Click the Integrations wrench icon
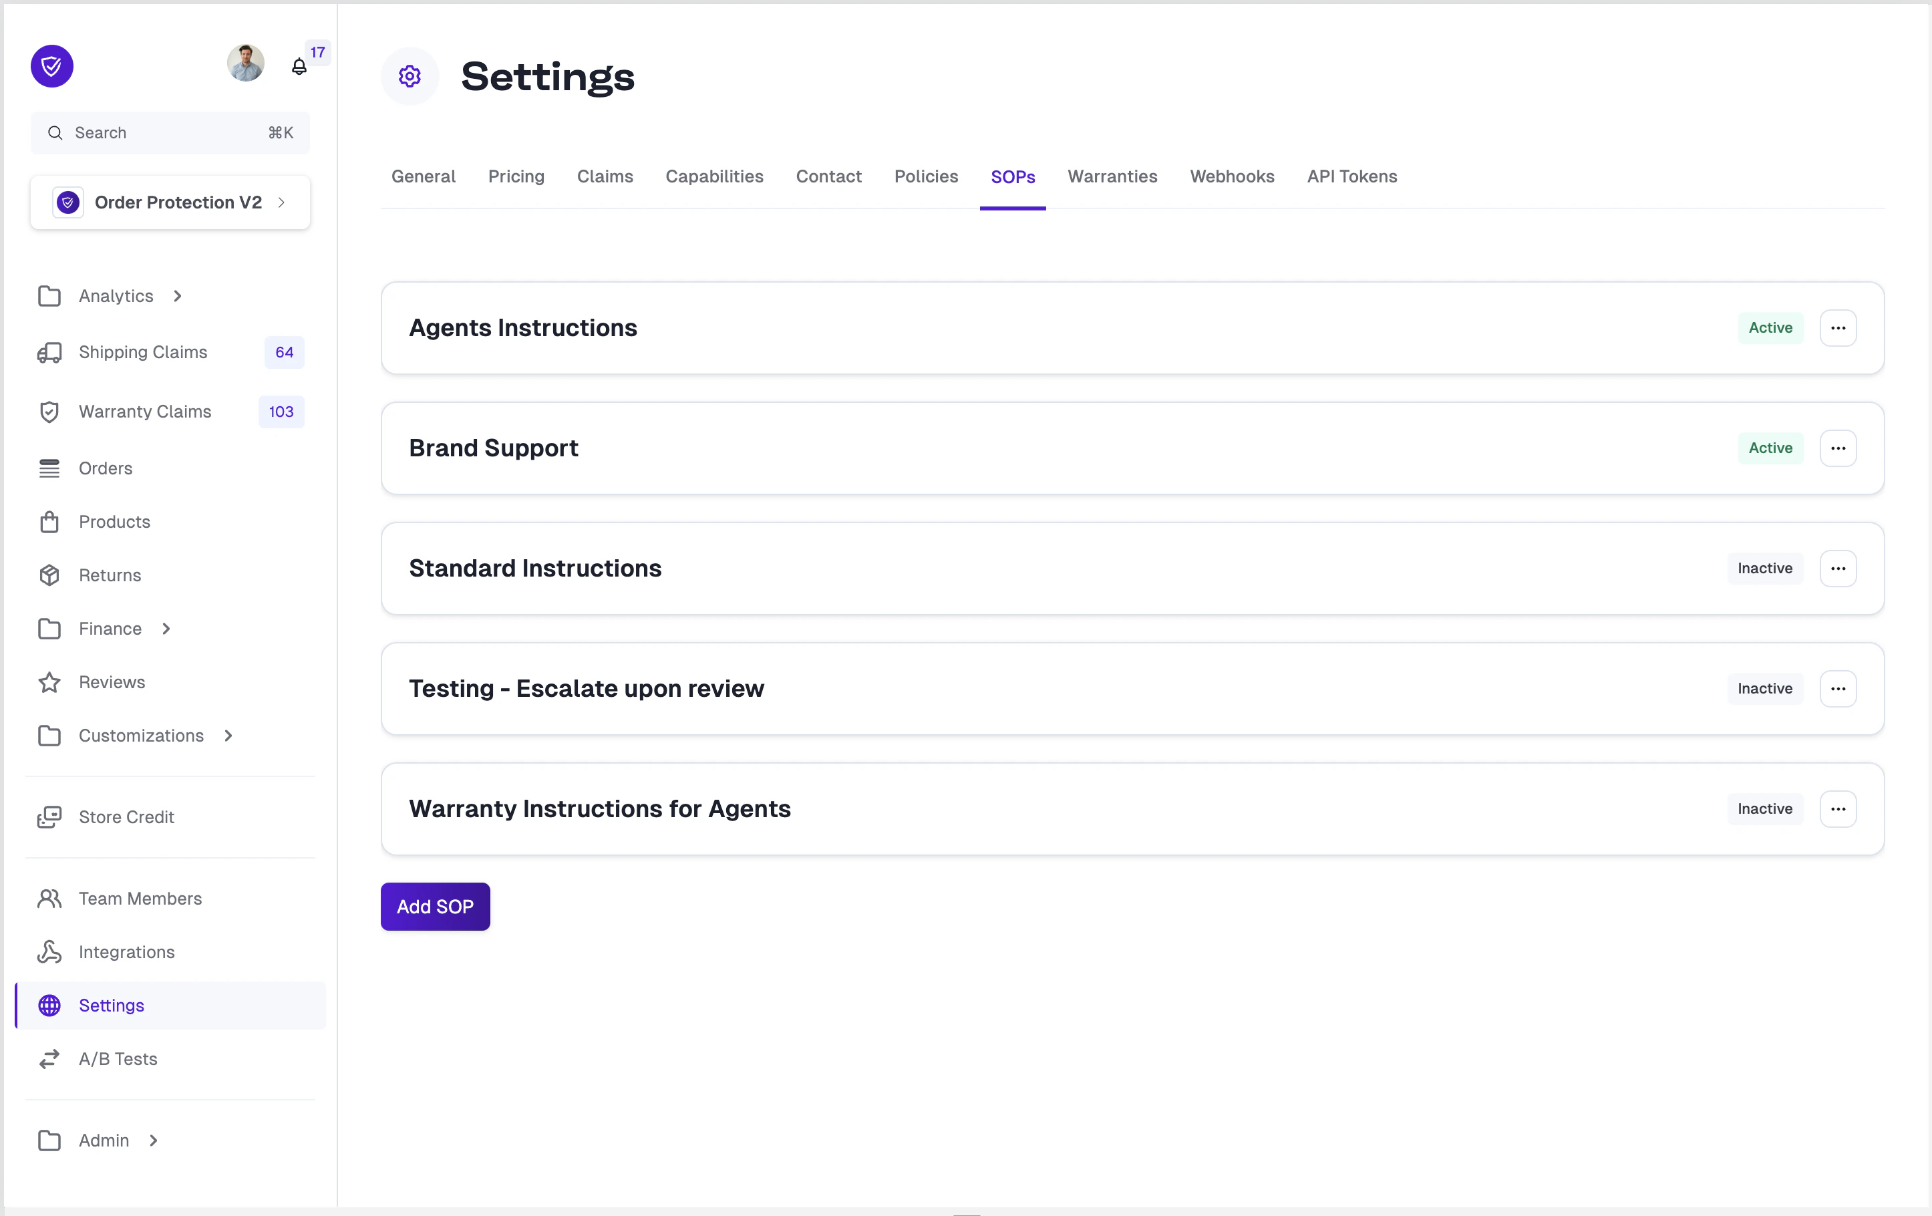 coord(49,952)
